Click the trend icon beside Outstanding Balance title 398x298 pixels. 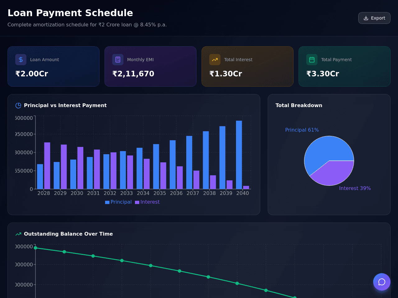tap(18, 234)
